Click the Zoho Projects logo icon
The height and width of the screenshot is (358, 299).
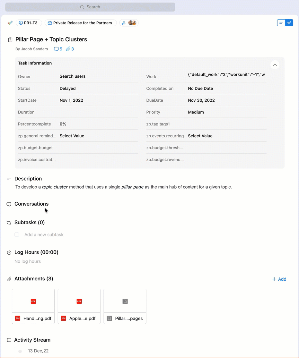pos(10,23)
